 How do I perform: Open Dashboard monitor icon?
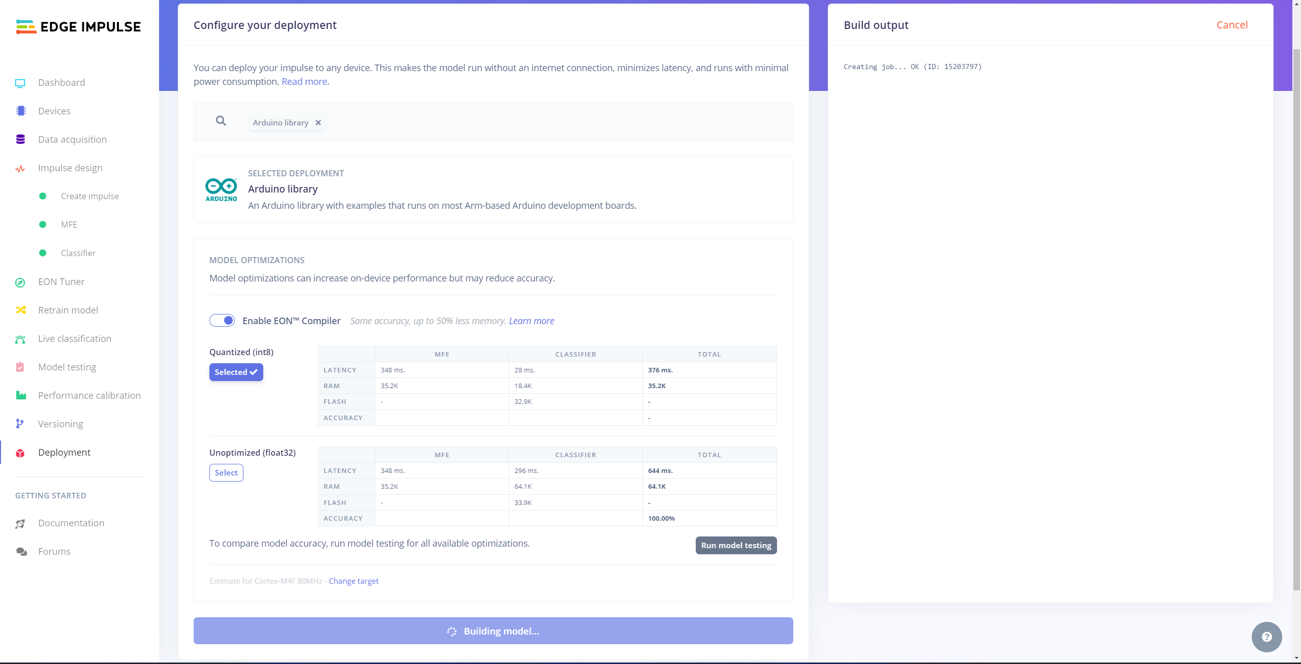[x=20, y=83]
